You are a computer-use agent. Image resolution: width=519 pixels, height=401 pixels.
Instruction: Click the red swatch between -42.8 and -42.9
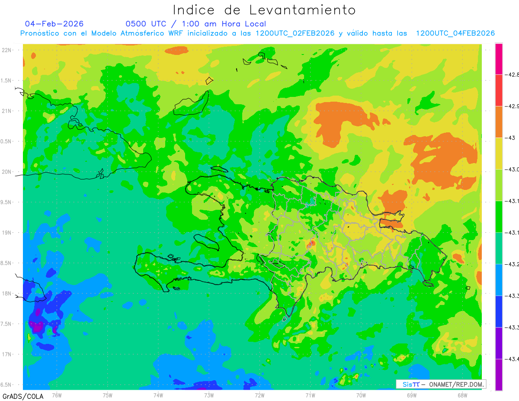499,90
